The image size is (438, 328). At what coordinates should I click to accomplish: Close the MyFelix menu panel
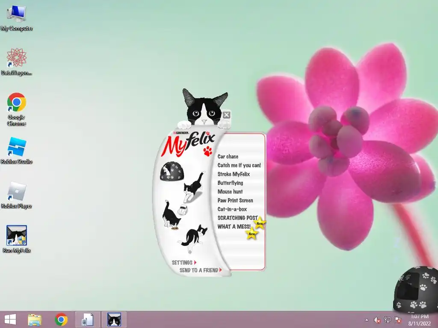pyautogui.click(x=227, y=114)
